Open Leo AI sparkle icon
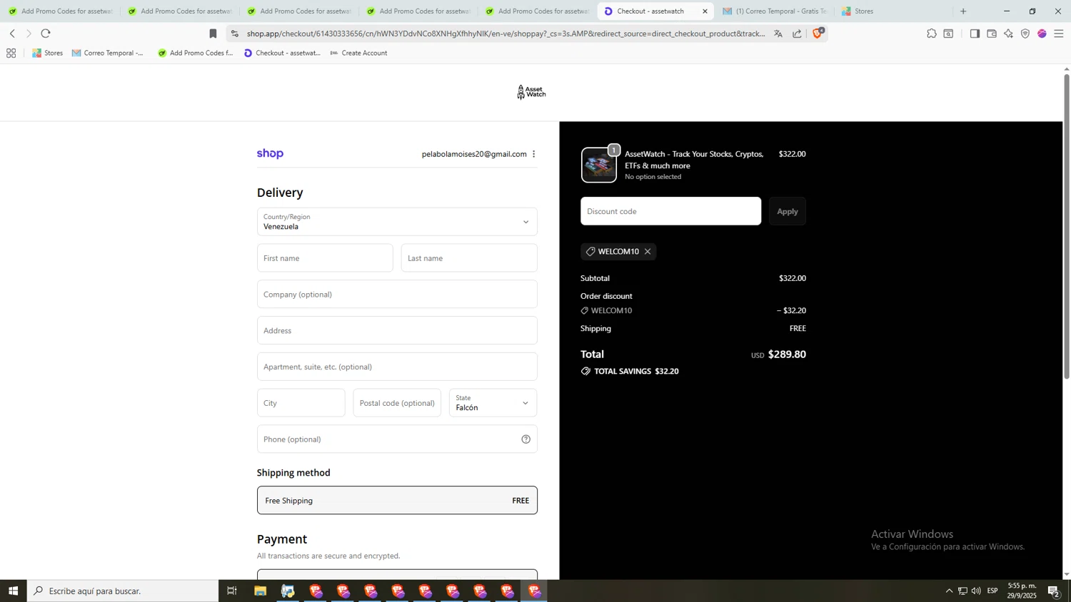Screen dimensions: 1071x602 tap(1008, 34)
